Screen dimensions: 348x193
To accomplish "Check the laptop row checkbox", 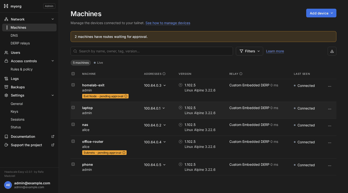I will (x=73, y=107).
